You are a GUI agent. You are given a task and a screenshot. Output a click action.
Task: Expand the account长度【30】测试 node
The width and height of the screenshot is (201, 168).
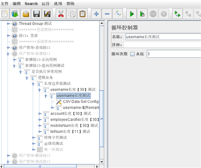(40, 114)
